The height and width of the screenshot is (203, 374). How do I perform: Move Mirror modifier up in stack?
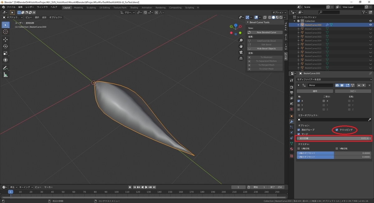[359, 85]
